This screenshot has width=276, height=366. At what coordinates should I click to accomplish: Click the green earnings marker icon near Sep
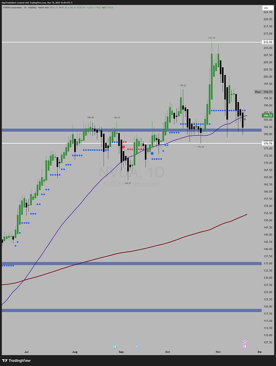point(115,346)
